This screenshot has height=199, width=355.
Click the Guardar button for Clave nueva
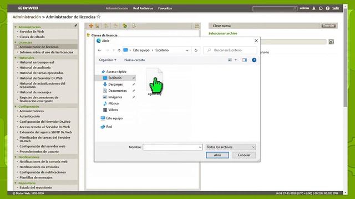pos(328,26)
